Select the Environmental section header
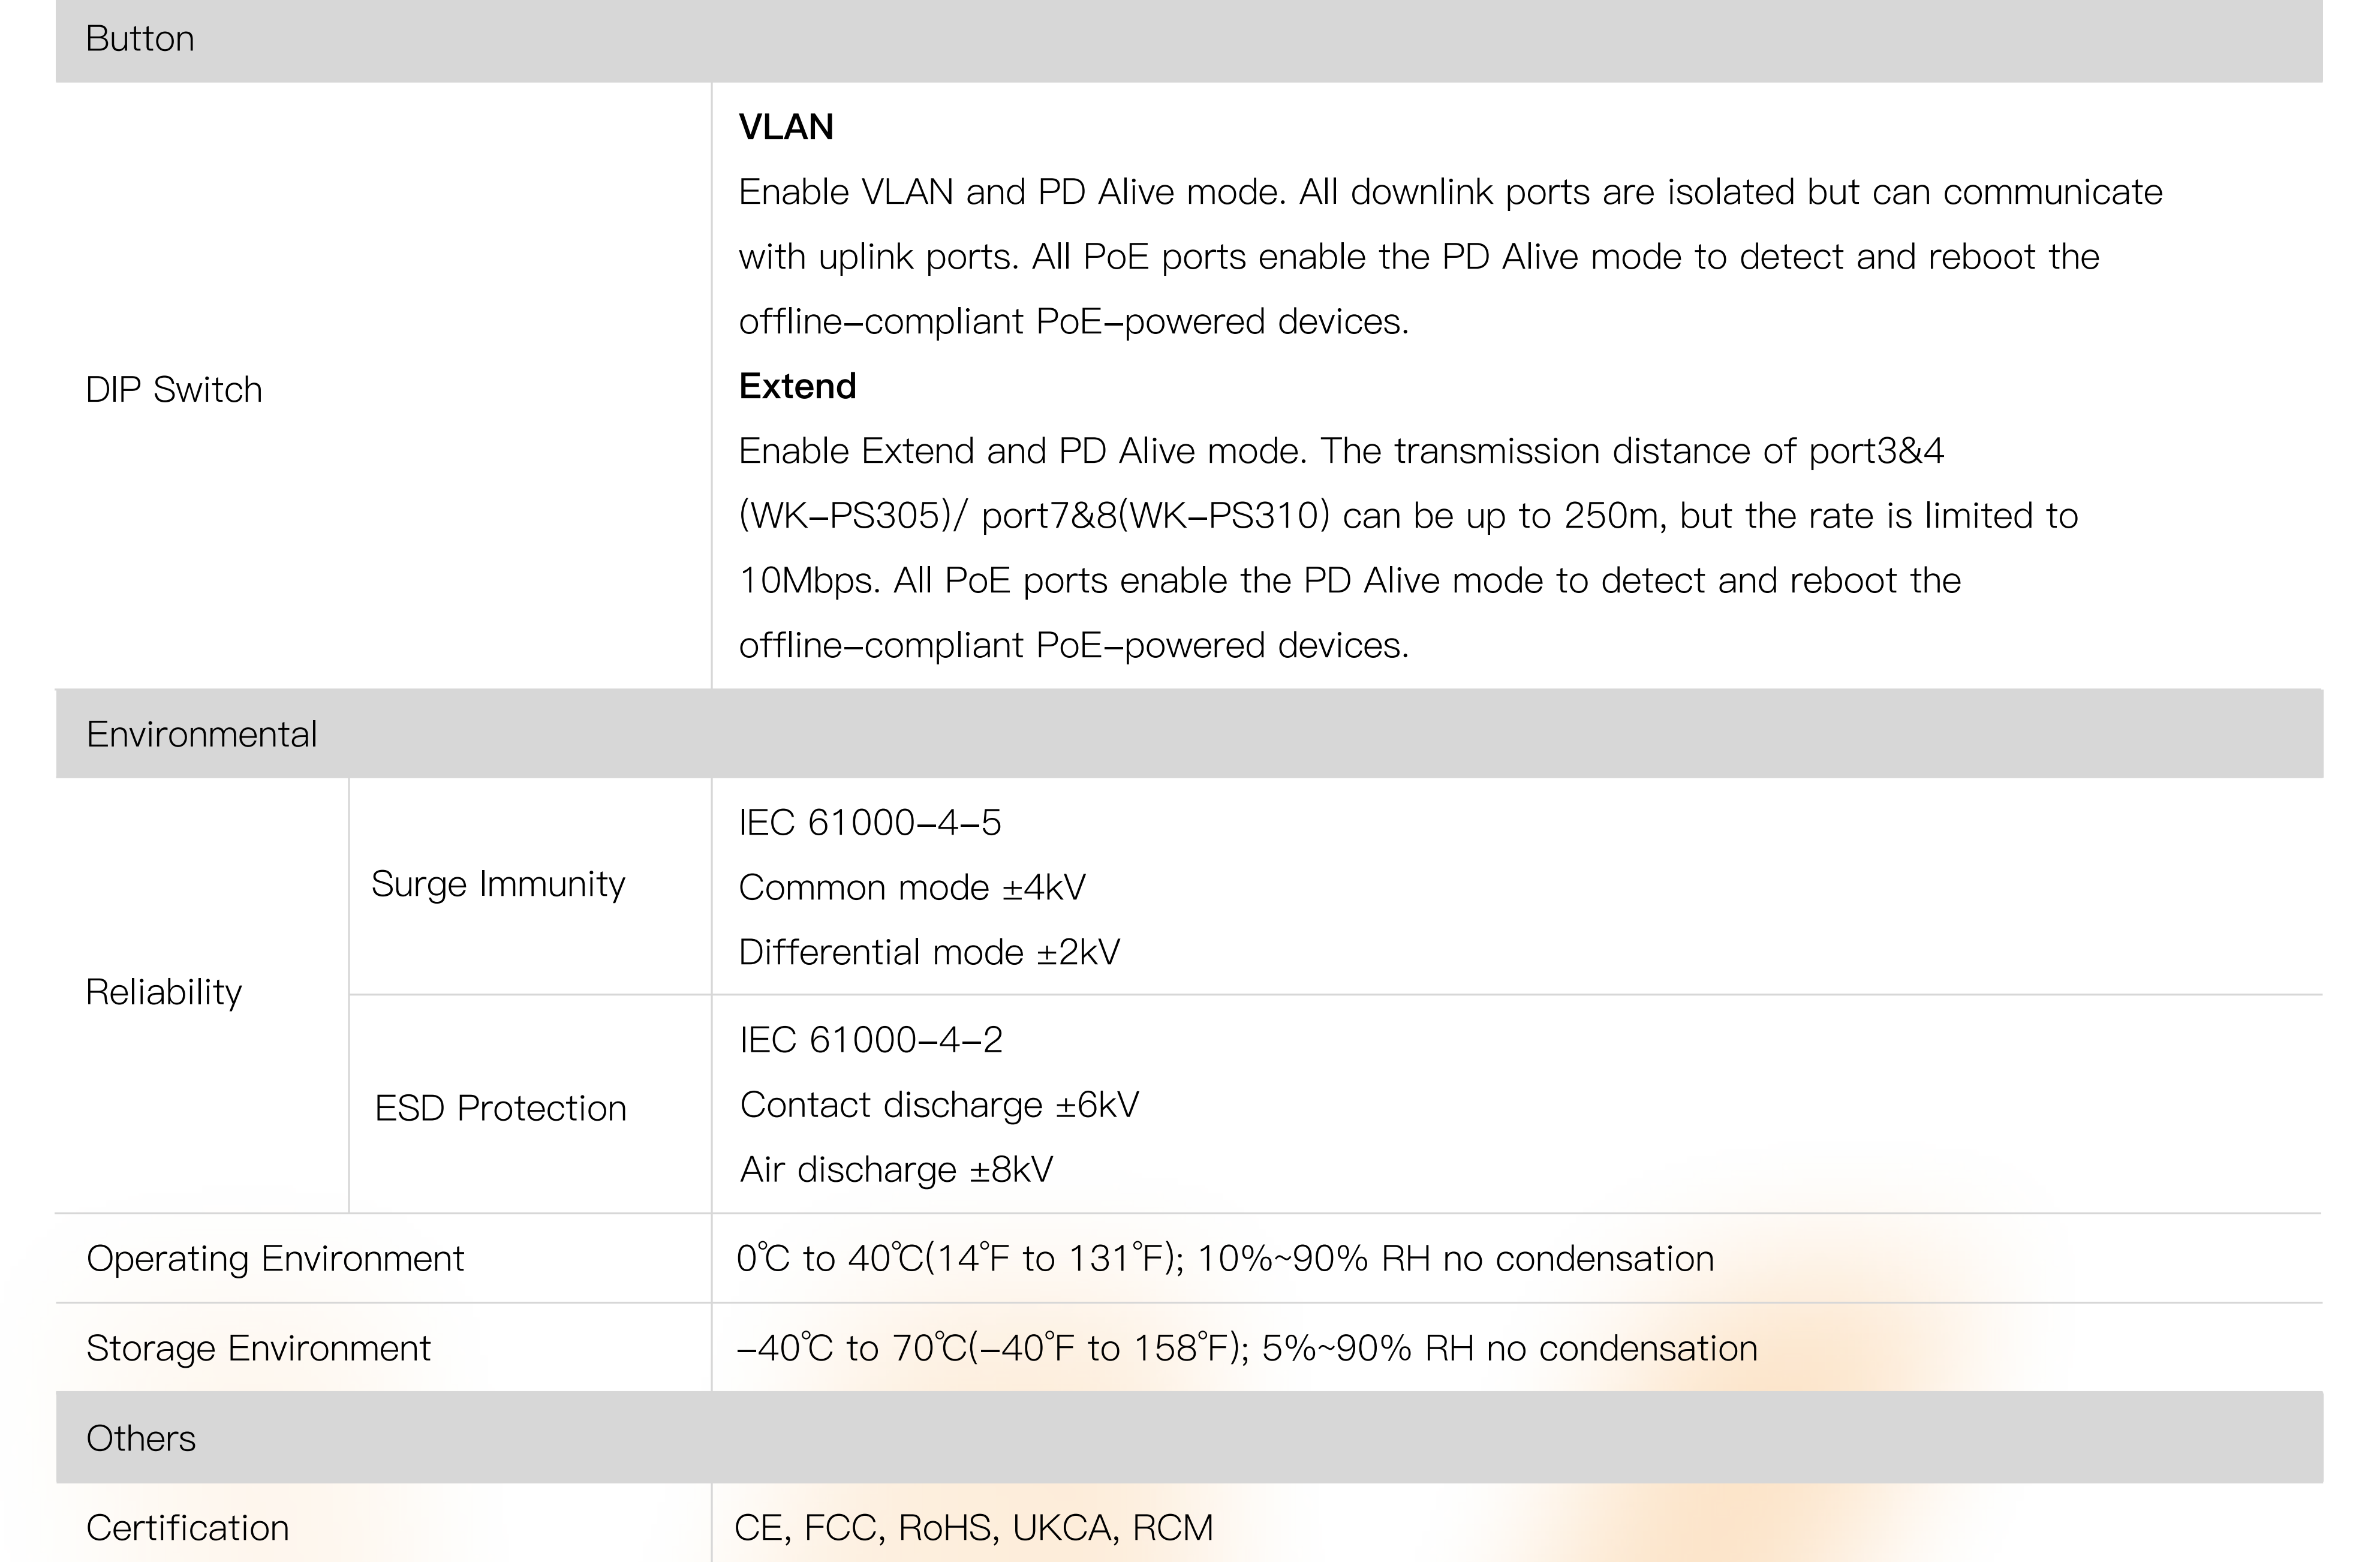The image size is (2380, 1562). click(x=201, y=734)
